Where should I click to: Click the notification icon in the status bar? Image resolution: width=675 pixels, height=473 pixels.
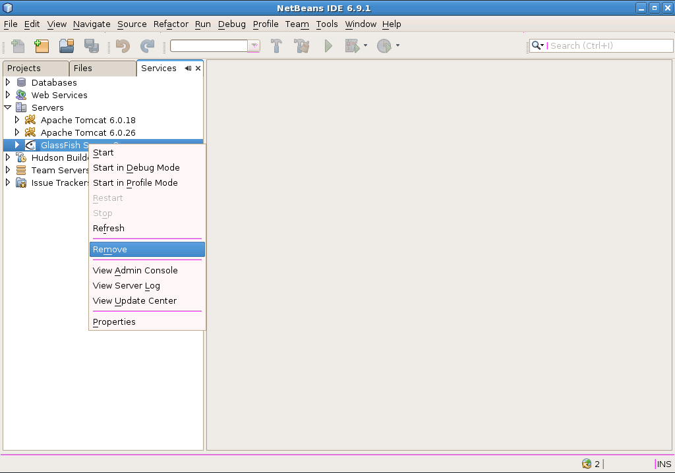click(587, 464)
